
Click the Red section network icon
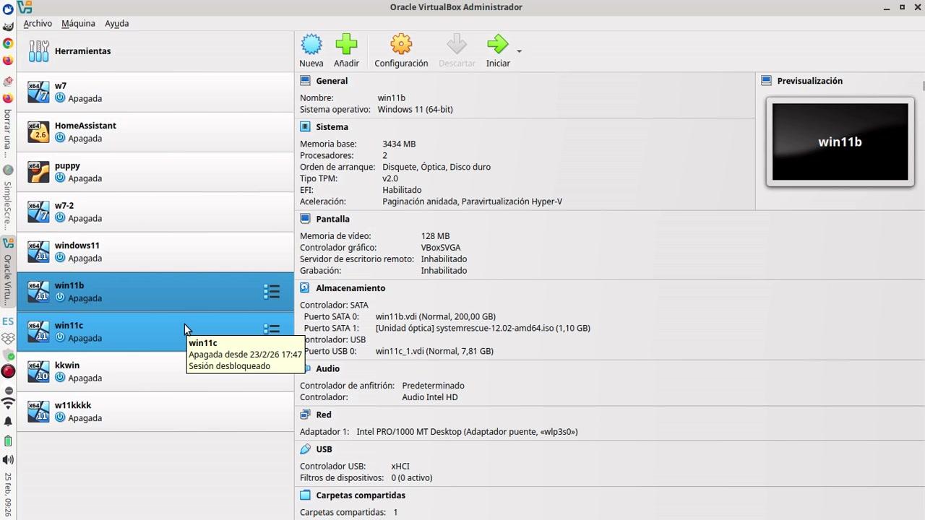click(x=305, y=415)
